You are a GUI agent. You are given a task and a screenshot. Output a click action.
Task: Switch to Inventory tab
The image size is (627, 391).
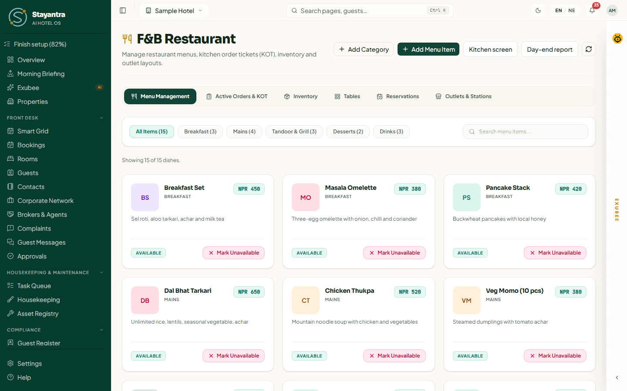pos(301,96)
